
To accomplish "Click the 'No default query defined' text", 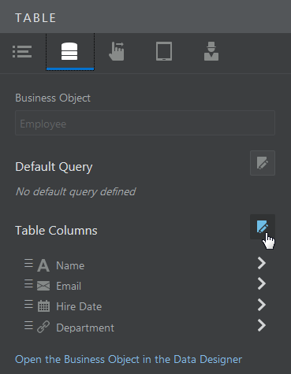I will 76,192.
